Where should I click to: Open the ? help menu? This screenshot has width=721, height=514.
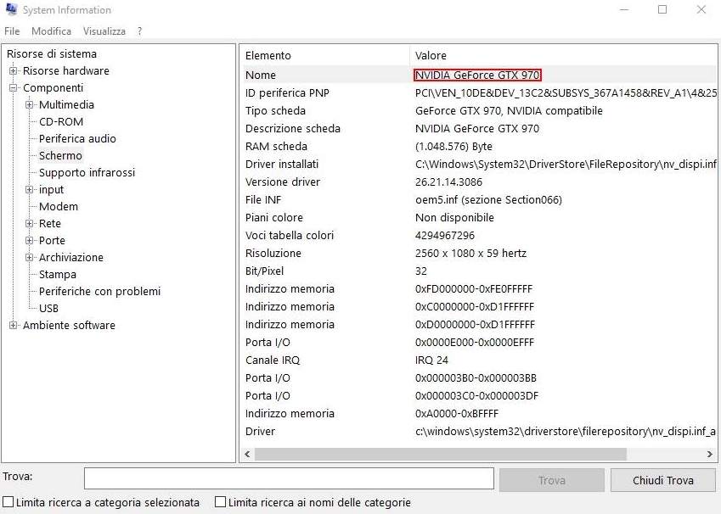pyautogui.click(x=139, y=31)
